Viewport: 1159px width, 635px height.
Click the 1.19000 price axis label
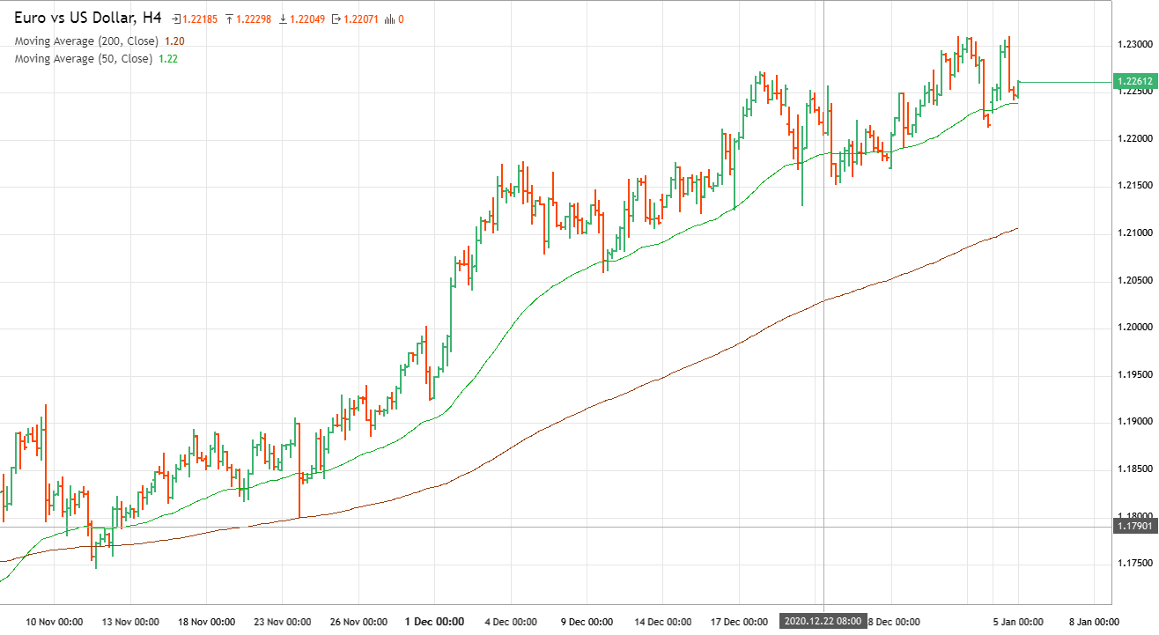[1133, 423]
